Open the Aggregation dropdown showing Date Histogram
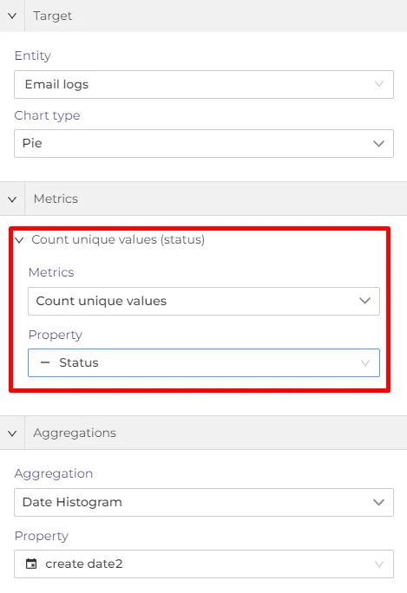The height and width of the screenshot is (593, 407). coord(204,502)
